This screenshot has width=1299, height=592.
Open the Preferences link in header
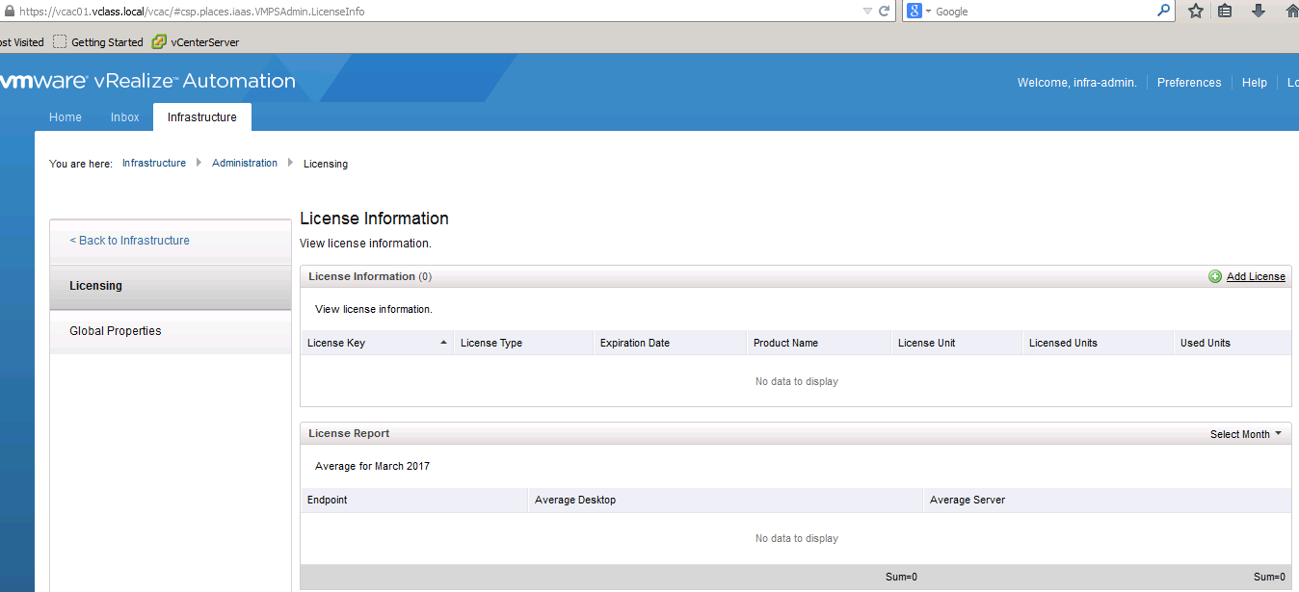[x=1189, y=83]
